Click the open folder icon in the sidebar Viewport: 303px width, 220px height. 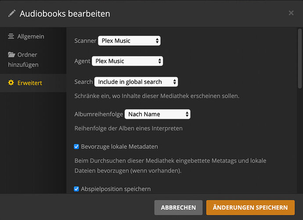(11, 55)
